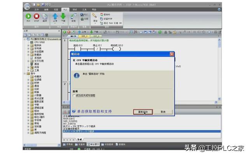Open the 视图 (View) ribbon tab
The image size is (249, 156).
(x=56, y=9)
